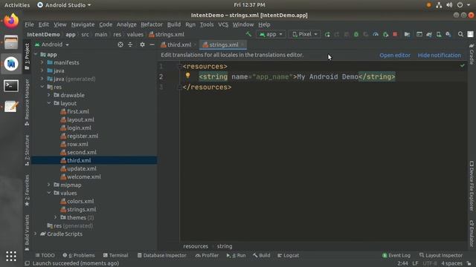The width and height of the screenshot is (476, 267).
Task: Launch Firefox from the Ubuntu dock
Action: [x=11, y=21]
